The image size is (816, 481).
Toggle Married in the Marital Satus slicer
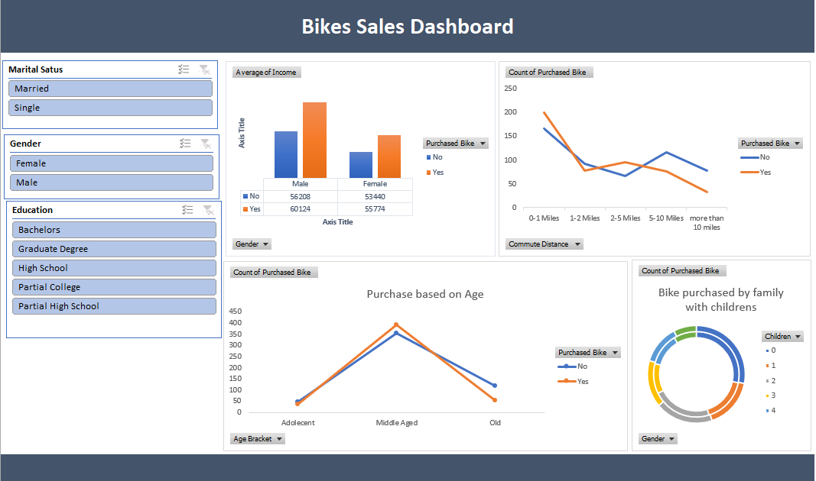pos(109,88)
